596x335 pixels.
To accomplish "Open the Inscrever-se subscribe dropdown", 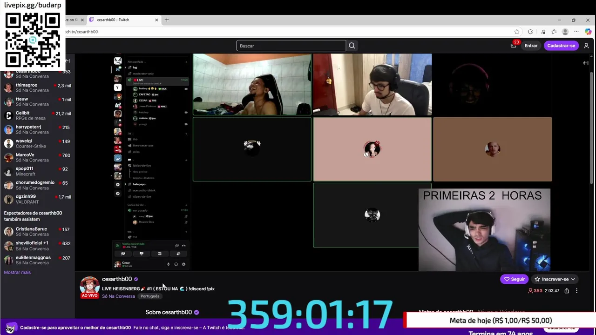I will pyautogui.click(x=555, y=279).
